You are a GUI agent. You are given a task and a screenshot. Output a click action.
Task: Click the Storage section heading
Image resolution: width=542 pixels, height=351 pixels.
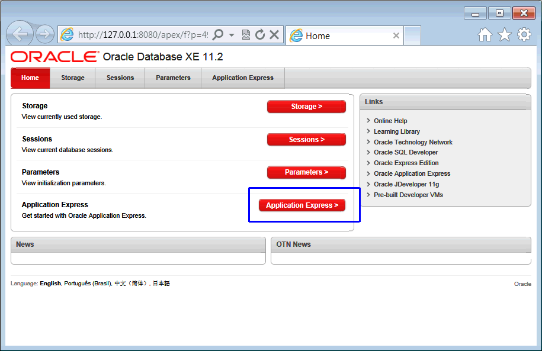(x=34, y=106)
